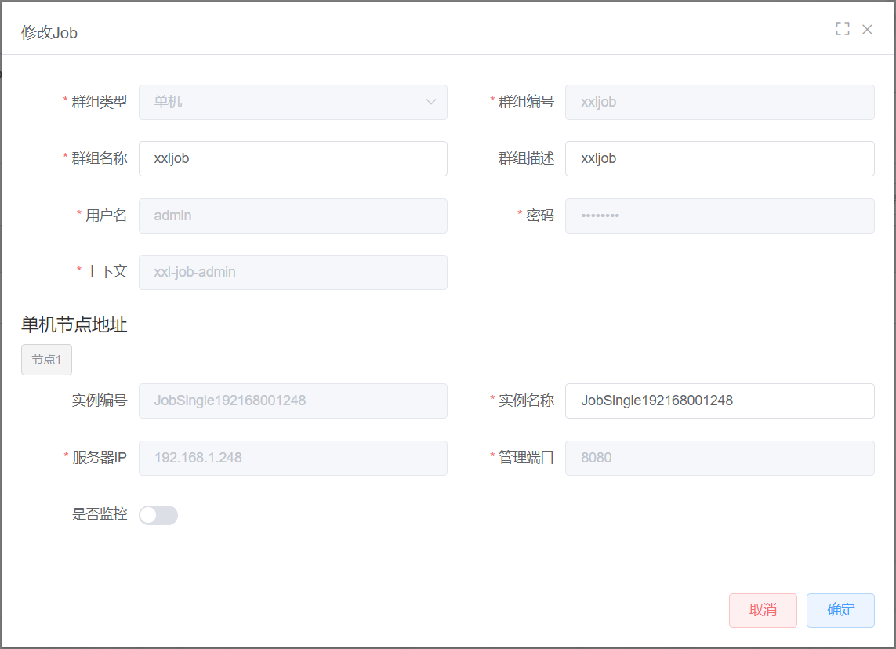Confirm changes with the 确定 button
This screenshot has height=649, width=896.
tap(840, 610)
